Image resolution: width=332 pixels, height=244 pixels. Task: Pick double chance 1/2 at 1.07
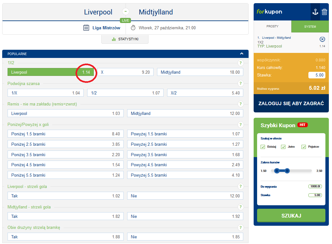pyautogui.click(x=125, y=93)
